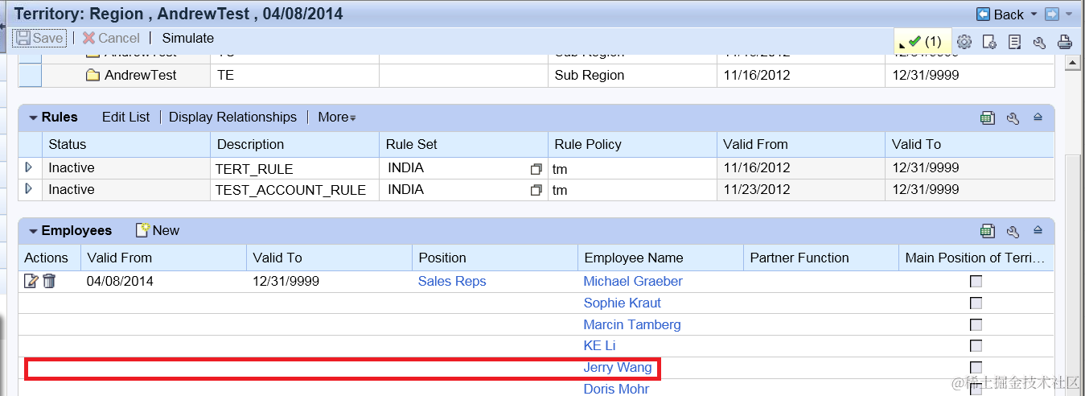Viewport: 1085px width, 396px height.
Task: Open the Marcin Tamberg employee link
Action: [x=632, y=324]
